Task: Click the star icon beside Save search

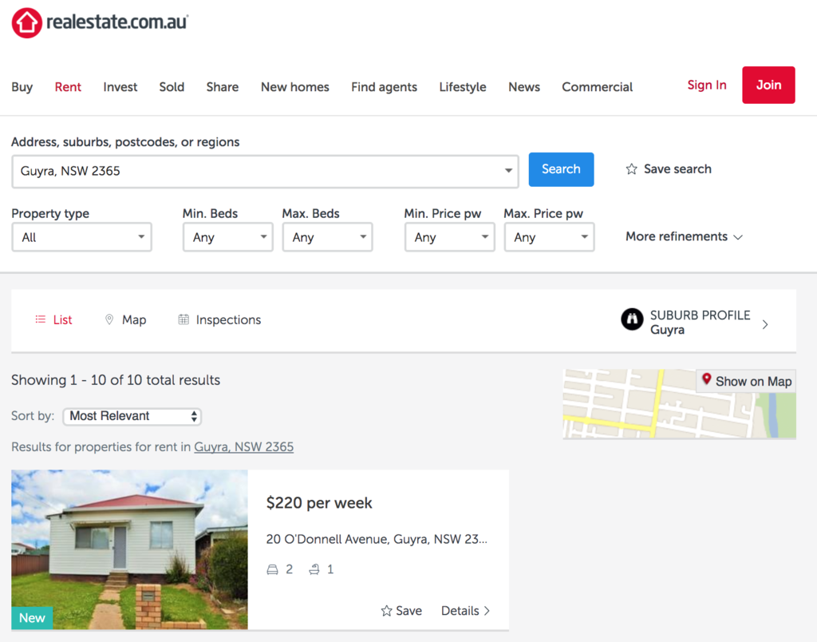Action: 631,169
